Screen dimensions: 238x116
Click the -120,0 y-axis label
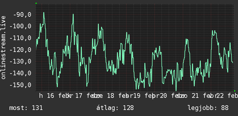click(21, 50)
